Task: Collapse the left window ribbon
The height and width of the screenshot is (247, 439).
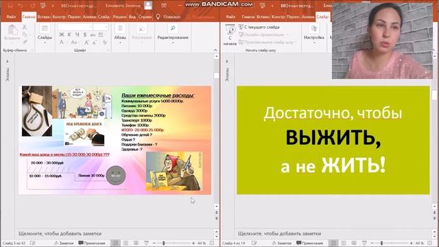Action: pyautogui.click(x=215, y=50)
